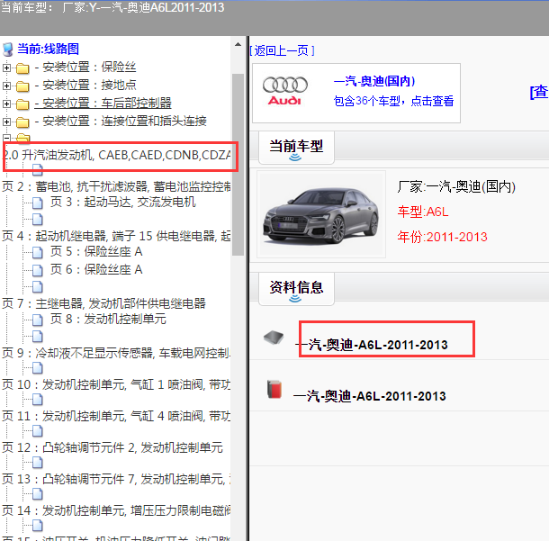
Task: Click tree panel scroll-up arrow
Action: coord(238,44)
